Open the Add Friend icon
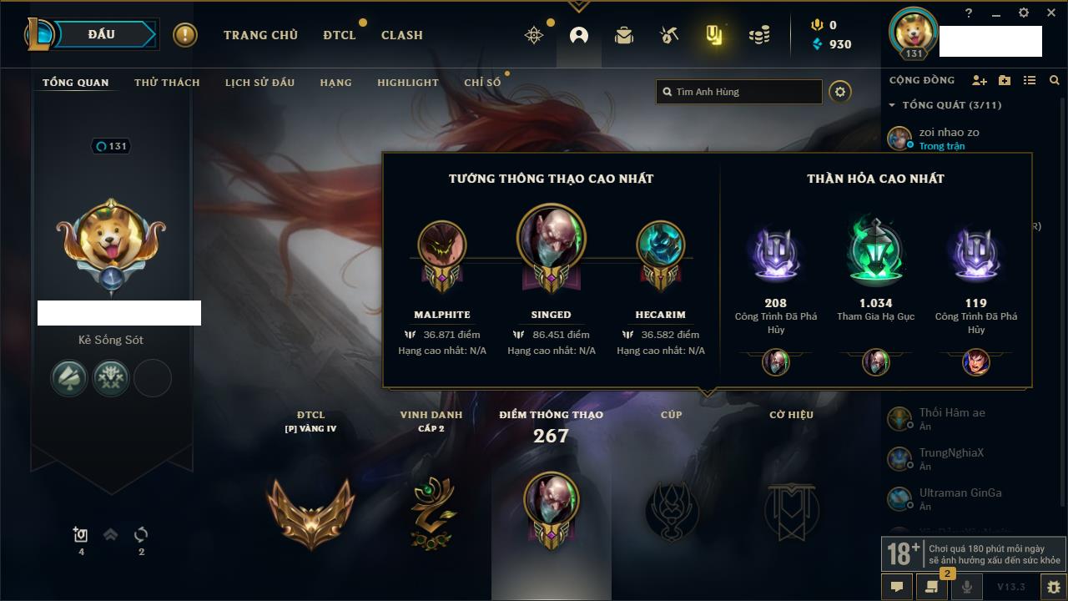 [x=980, y=80]
